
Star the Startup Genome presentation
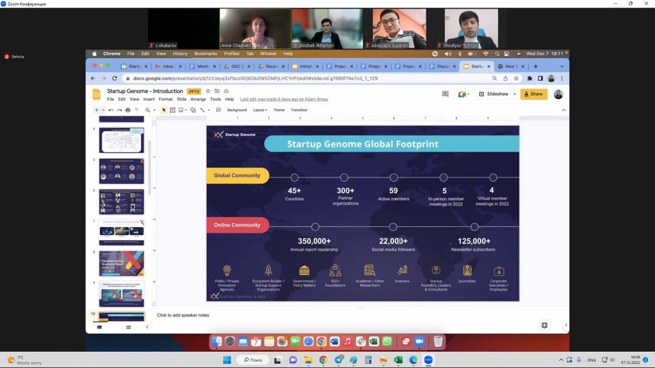208,91
